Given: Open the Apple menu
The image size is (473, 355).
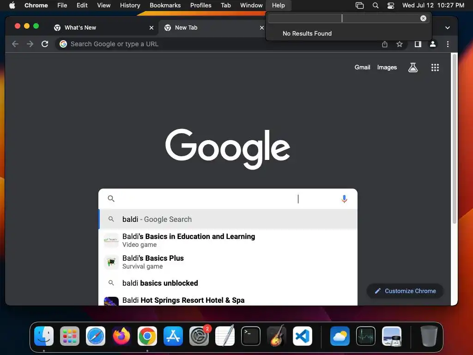Looking at the screenshot, I should coord(12,5).
